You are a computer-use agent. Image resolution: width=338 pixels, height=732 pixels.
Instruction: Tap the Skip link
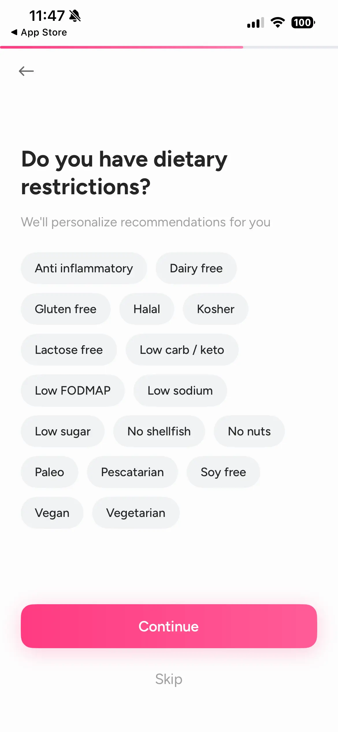pyautogui.click(x=169, y=679)
